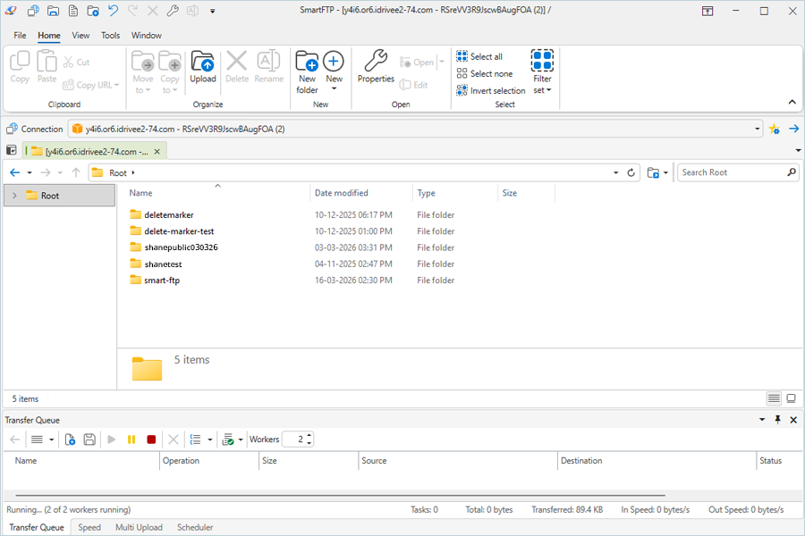Screen dimensions: 805x536
Task: Stop the transfer queue with red square
Action: [151, 440]
